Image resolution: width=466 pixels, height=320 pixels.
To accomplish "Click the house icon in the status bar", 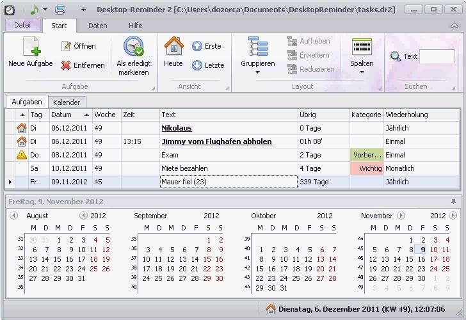I will pos(270,309).
